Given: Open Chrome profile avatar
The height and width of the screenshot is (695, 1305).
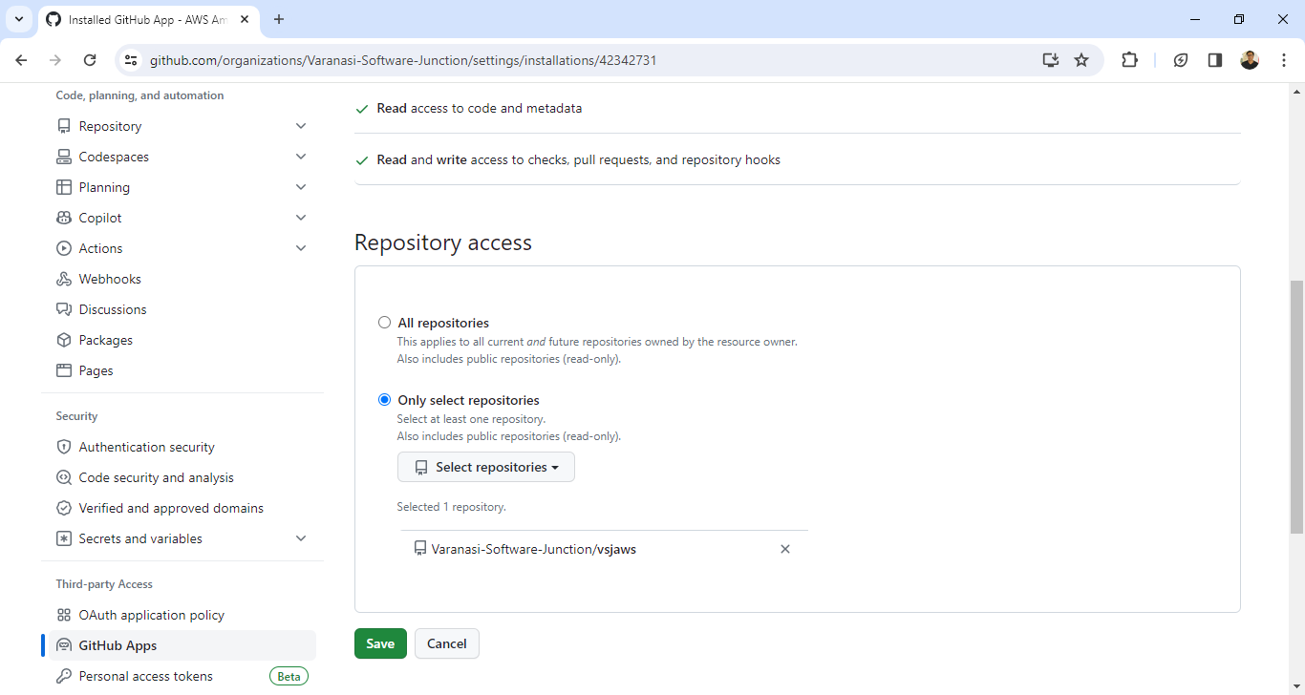Looking at the screenshot, I should pos(1250,60).
